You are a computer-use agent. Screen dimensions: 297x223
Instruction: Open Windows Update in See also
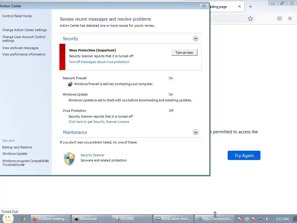pos(15,154)
